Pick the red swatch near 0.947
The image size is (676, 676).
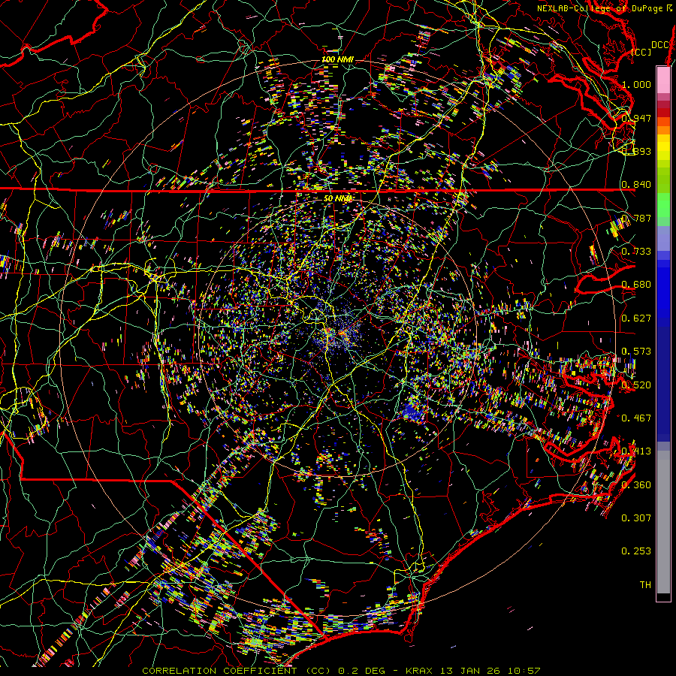(x=663, y=113)
